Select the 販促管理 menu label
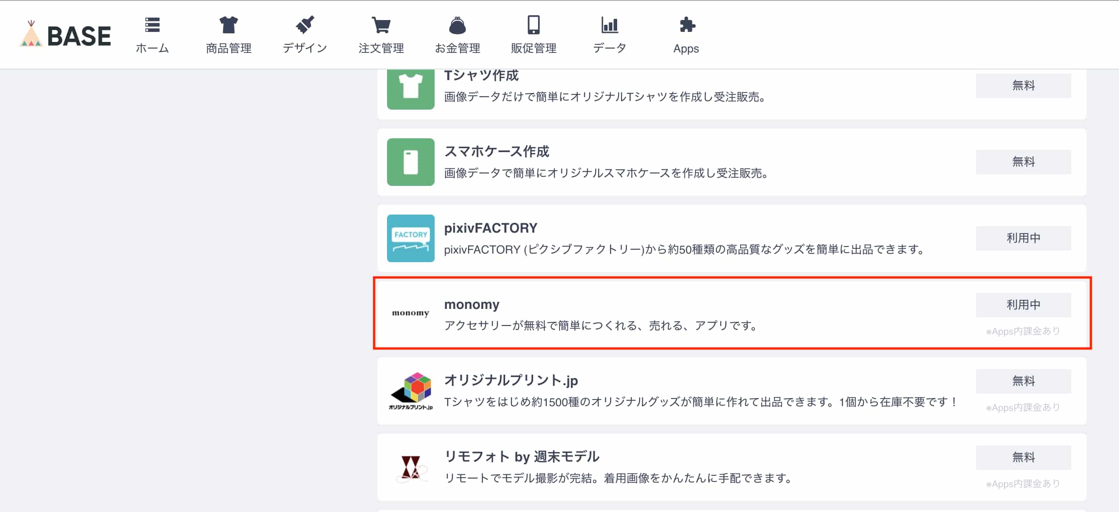The image size is (1119, 512). 534,48
